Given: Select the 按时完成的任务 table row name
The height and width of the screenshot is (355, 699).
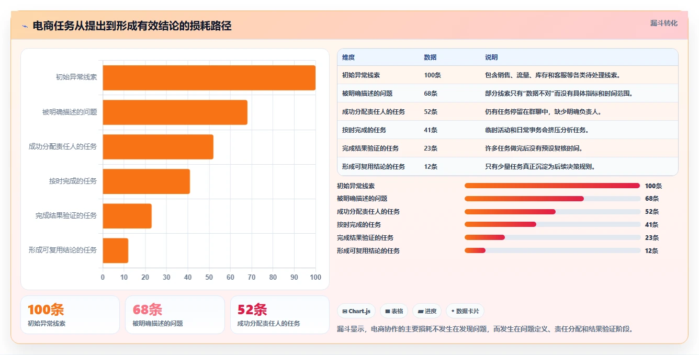Looking at the screenshot, I should tap(364, 130).
